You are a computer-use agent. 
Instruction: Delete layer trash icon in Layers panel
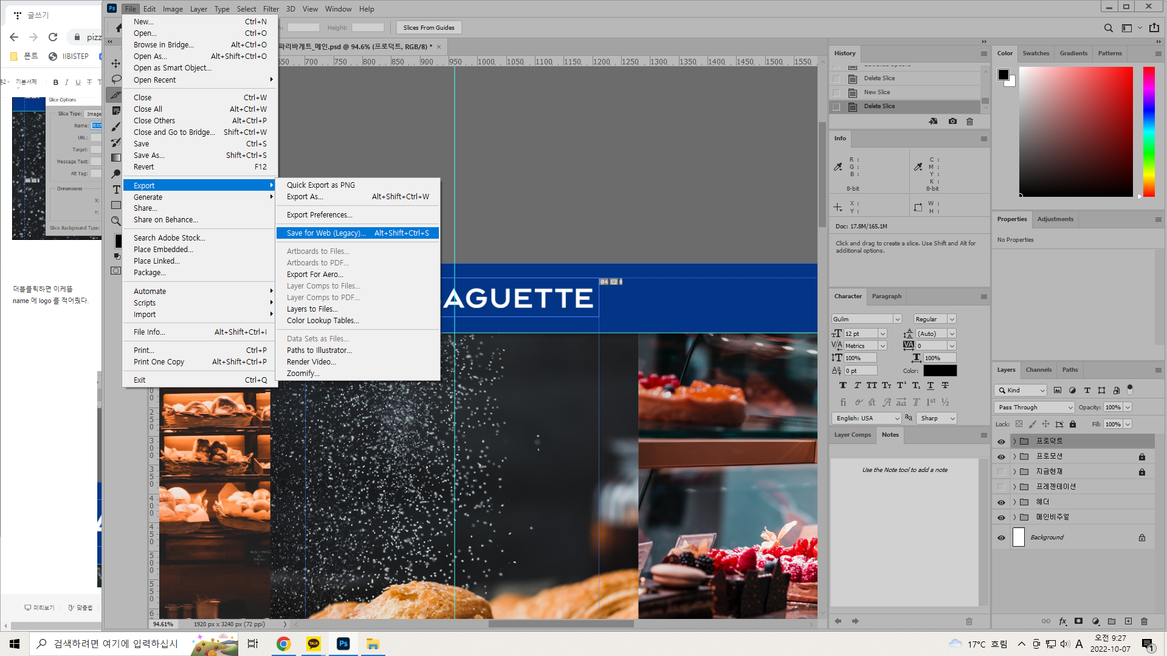1144,621
